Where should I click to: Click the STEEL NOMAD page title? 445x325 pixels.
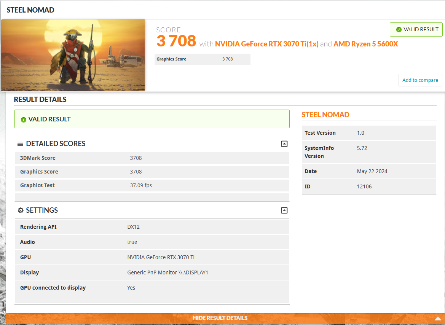tap(30, 10)
